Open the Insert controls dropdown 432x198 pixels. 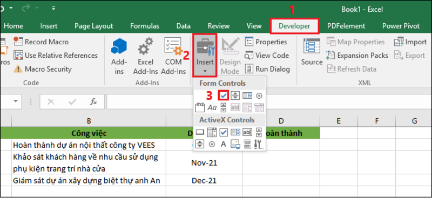pyautogui.click(x=205, y=55)
